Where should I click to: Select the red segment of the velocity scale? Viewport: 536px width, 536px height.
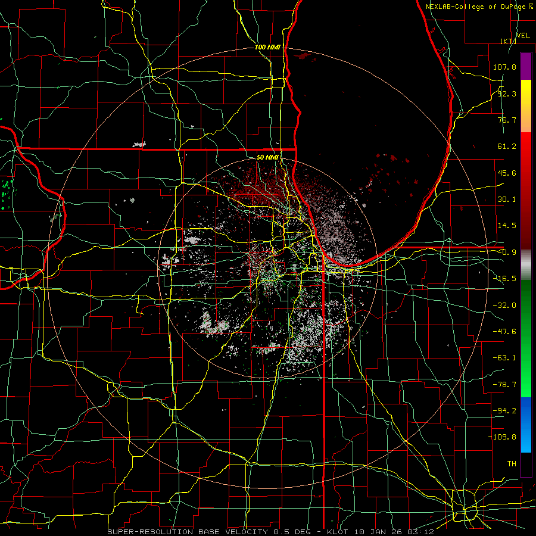tap(526, 191)
